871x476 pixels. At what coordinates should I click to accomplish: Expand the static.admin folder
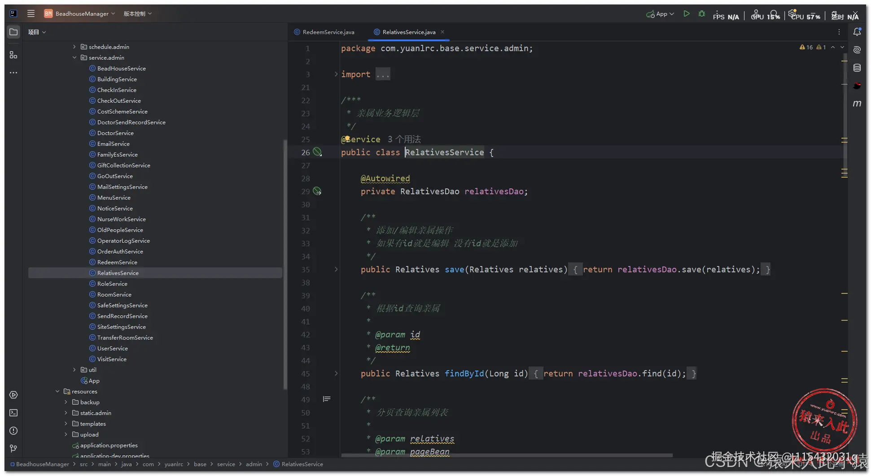point(66,413)
